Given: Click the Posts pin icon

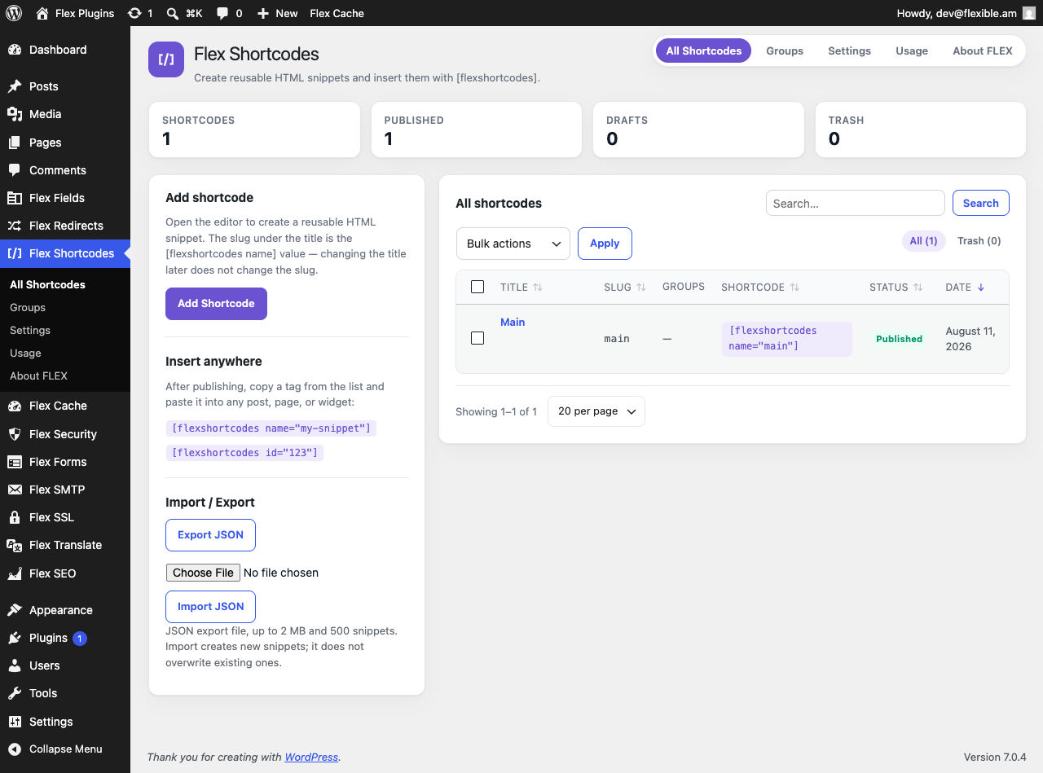Looking at the screenshot, I should (15, 86).
